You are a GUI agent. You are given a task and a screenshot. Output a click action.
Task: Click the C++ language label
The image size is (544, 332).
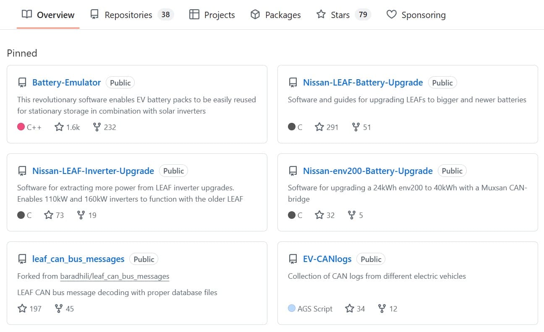click(x=34, y=127)
